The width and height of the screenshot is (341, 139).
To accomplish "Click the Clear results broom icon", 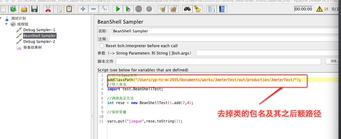I will point(163,9).
